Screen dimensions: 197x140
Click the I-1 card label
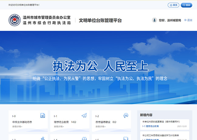tap(56, 116)
